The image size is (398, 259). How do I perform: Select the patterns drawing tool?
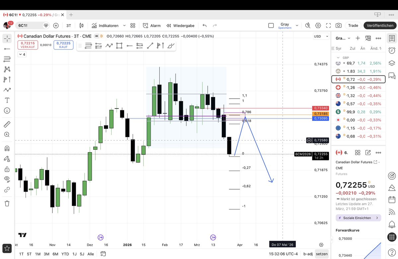click(x=7, y=69)
